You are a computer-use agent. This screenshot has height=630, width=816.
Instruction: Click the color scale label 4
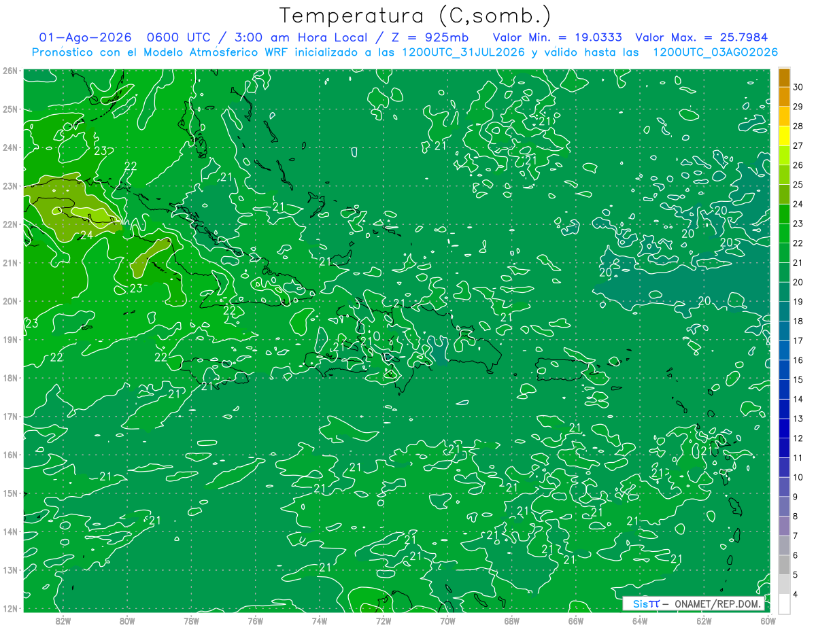point(796,595)
